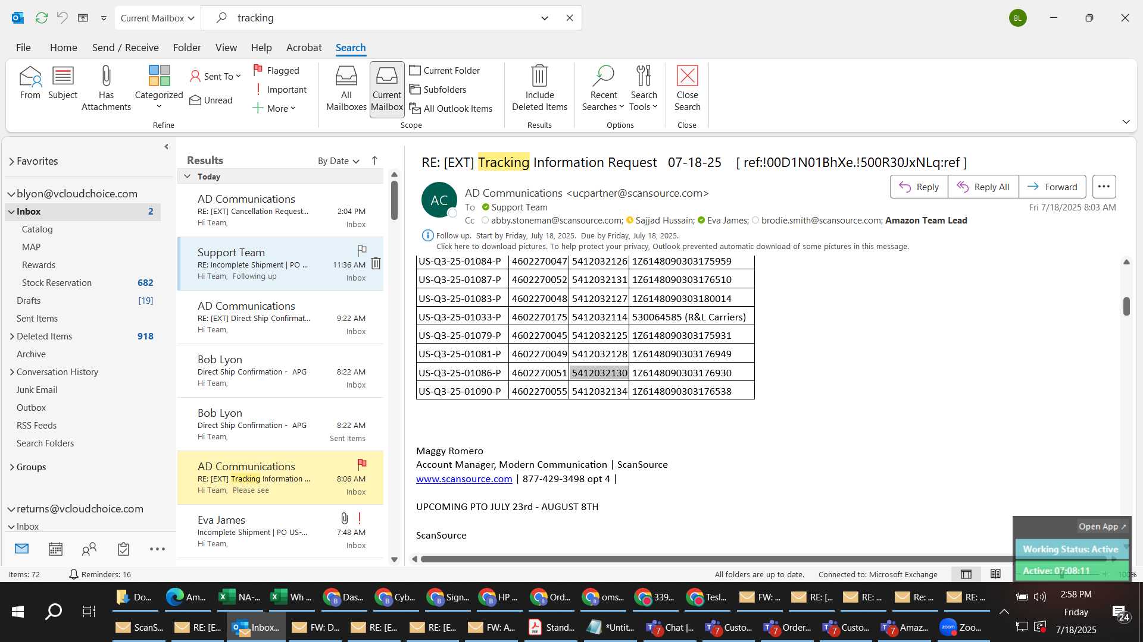Screen dimensions: 1143x642
Task: Flag the Support Team message
Action: [362, 250]
